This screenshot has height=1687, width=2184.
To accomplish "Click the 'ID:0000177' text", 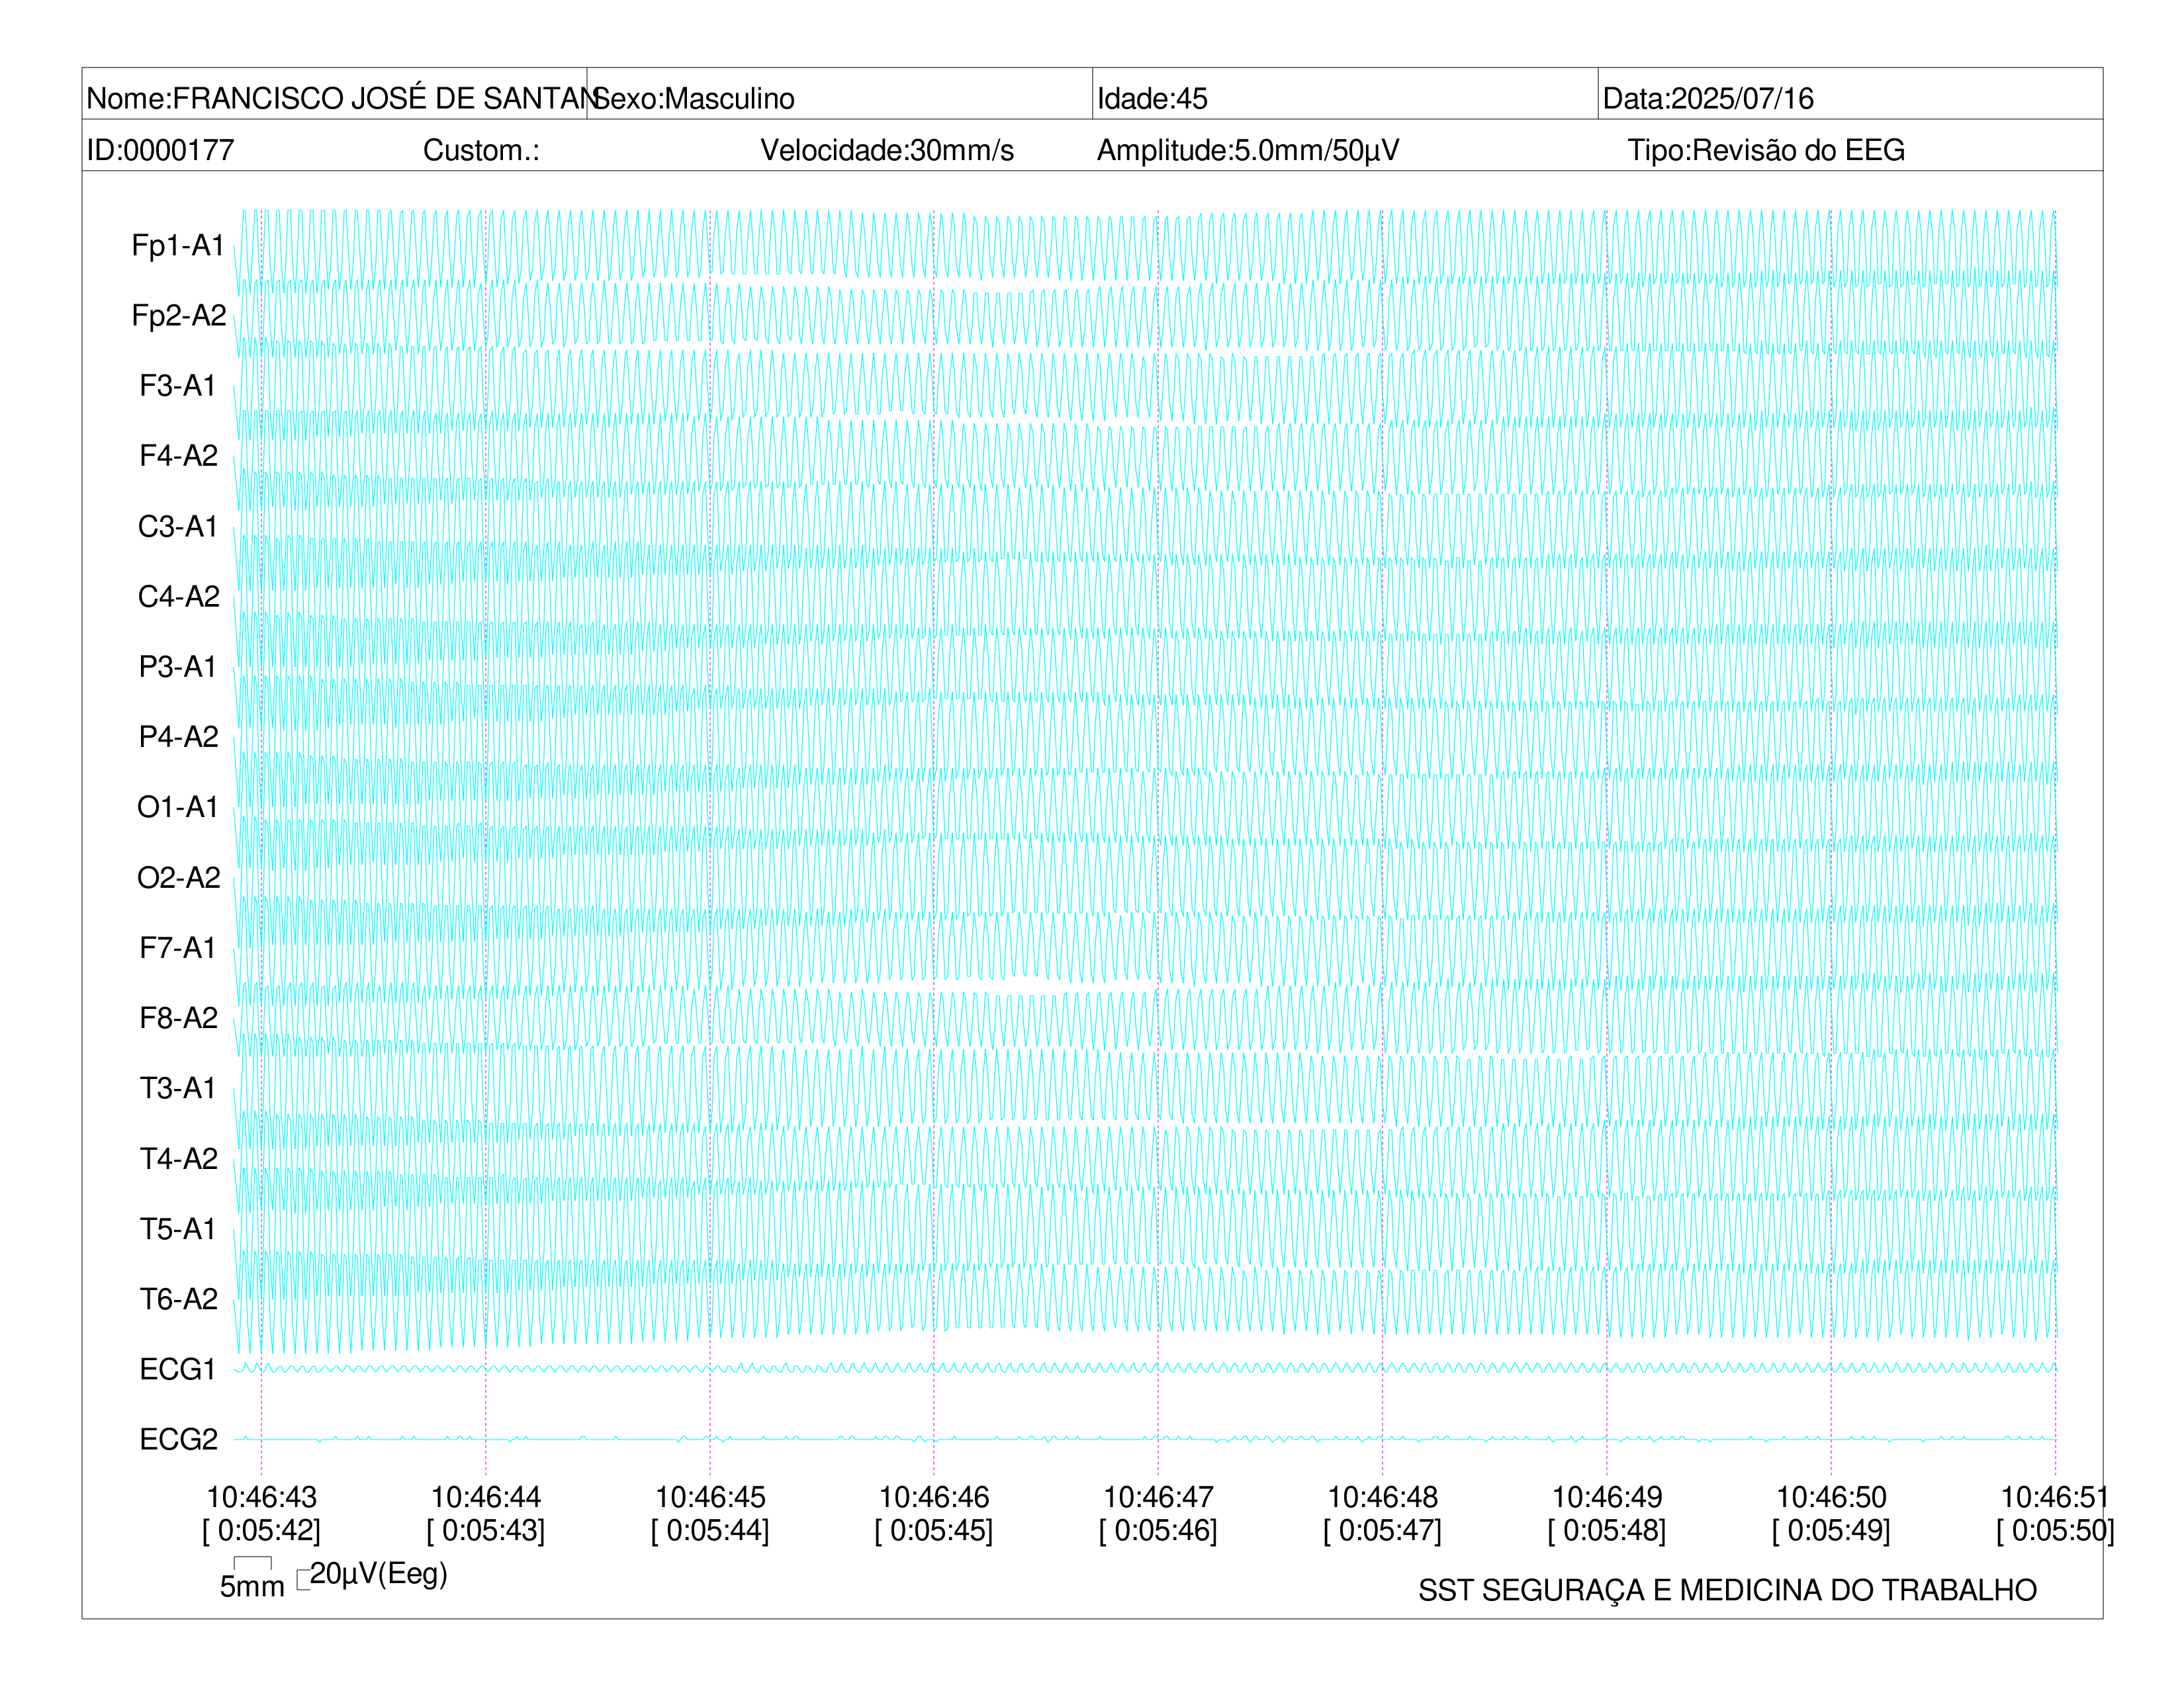I will (160, 150).
